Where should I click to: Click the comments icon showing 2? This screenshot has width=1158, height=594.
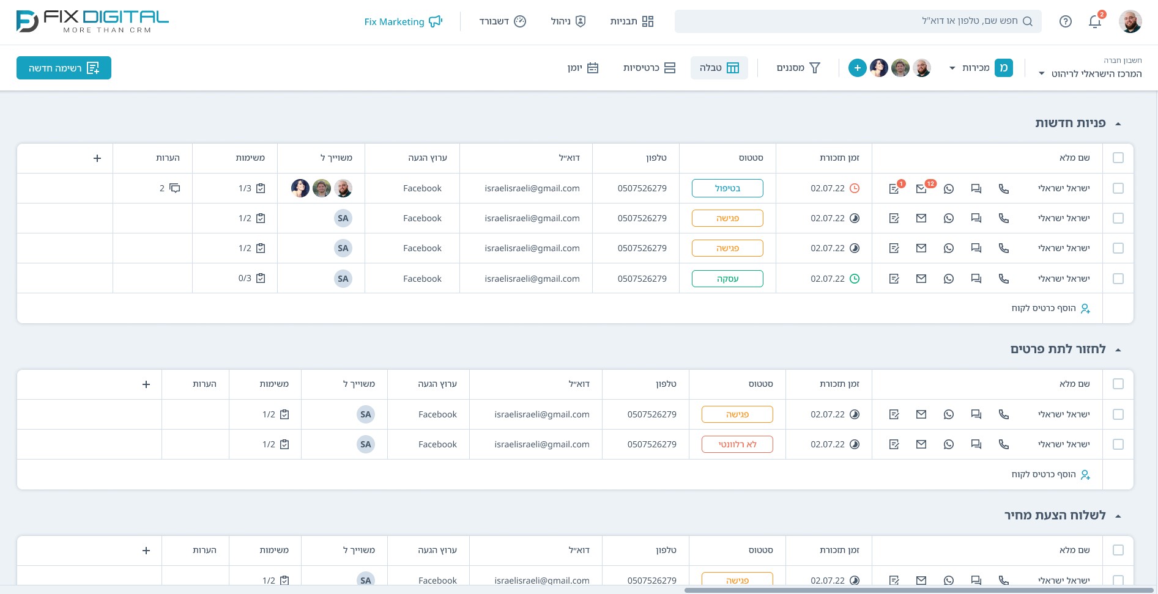tap(174, 188)
